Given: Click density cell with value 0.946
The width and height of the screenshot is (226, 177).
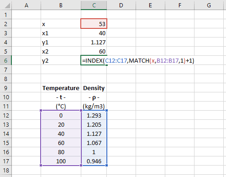Looking at the screenshot, I should coord(94,161).
